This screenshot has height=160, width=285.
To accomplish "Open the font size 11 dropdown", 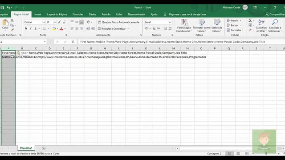I will click(x=54, y=22).
